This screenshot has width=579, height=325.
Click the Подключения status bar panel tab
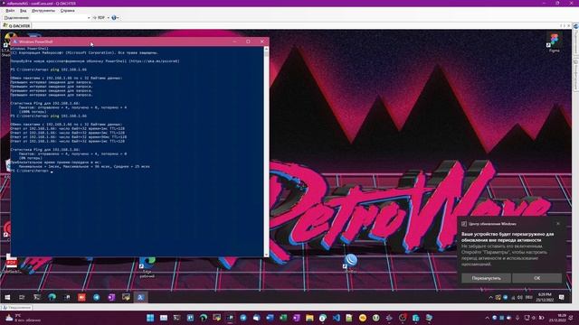point(17,307)
